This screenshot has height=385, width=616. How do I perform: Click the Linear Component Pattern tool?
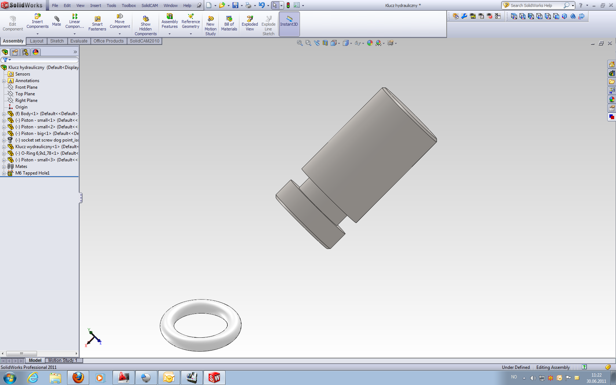point(74,21)
